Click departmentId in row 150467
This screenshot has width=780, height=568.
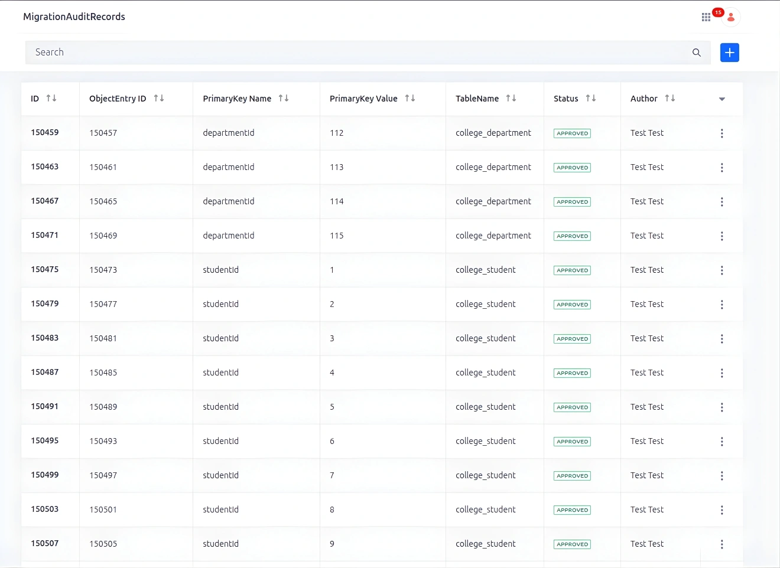coord(229,201)
